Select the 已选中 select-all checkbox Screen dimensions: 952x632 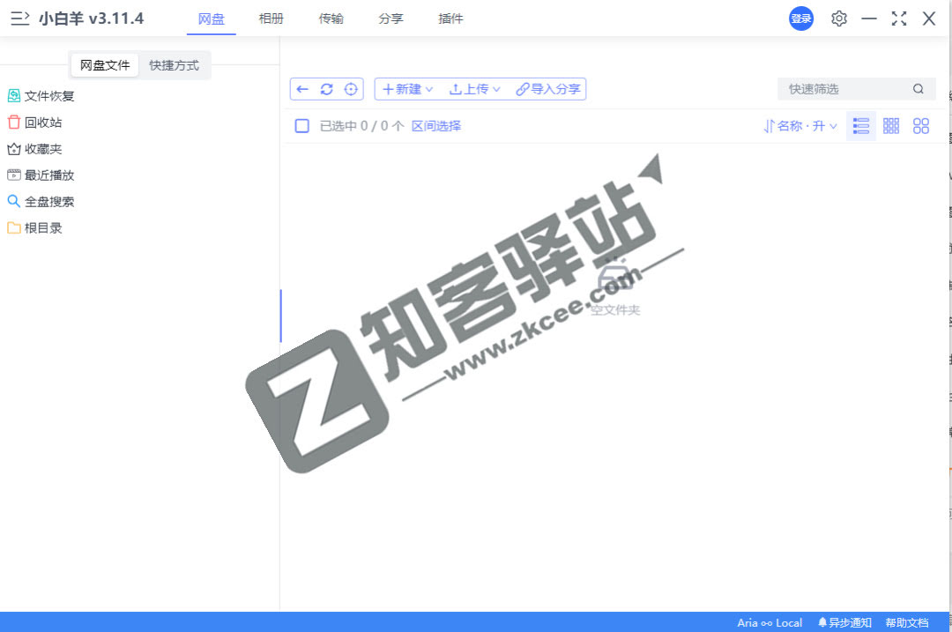[x=301, y=125]
